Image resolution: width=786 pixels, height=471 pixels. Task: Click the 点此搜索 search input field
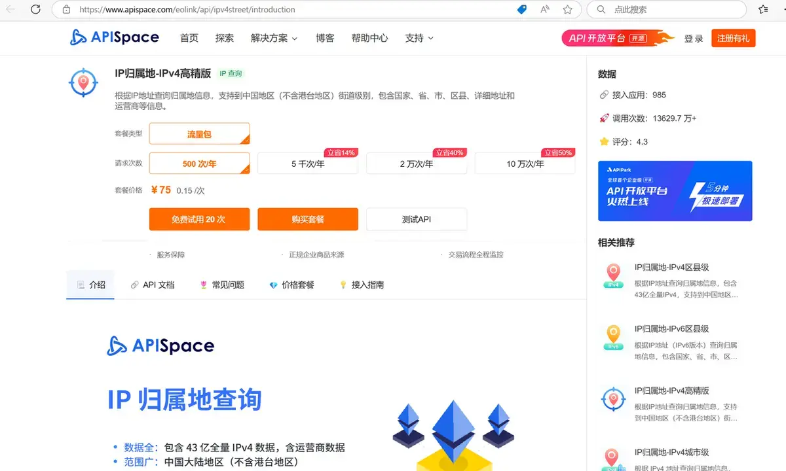(655, 10)
